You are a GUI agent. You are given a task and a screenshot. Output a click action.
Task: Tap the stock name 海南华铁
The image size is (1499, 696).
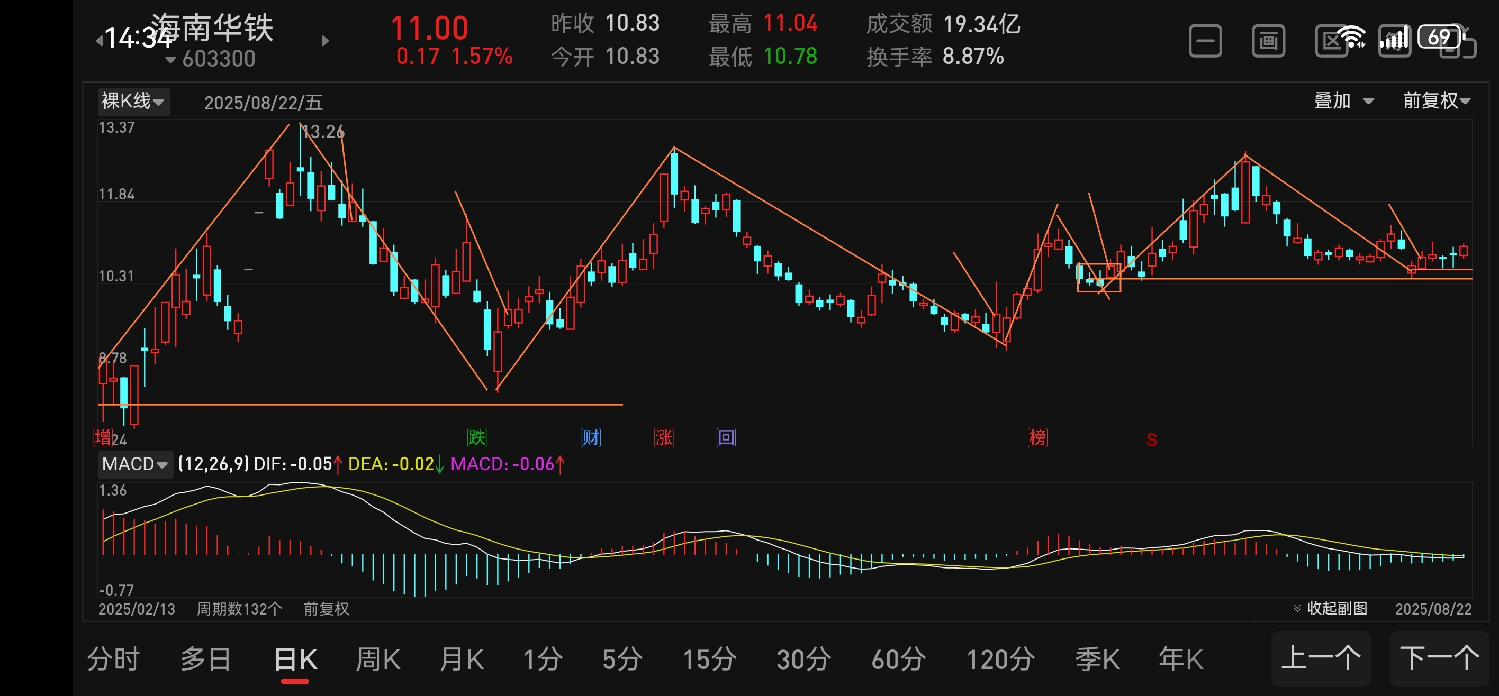coord(212,27)
